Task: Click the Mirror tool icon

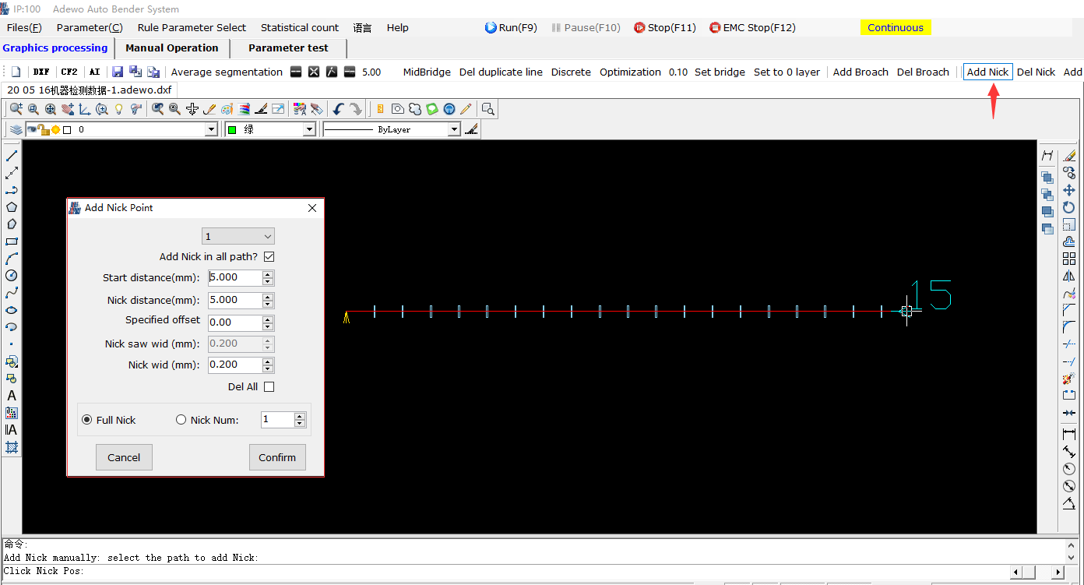Action: 1068,276
